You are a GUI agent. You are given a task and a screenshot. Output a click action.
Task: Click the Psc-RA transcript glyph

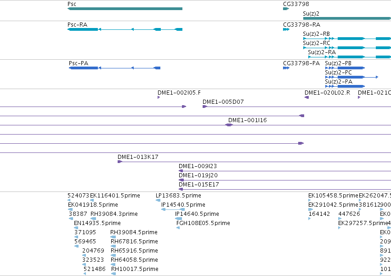tap(125, 29)
